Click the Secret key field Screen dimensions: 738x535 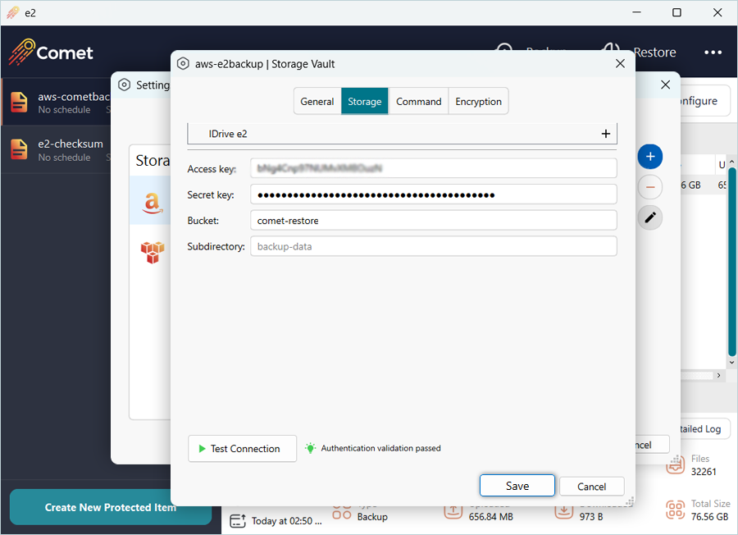click(434, 194)
